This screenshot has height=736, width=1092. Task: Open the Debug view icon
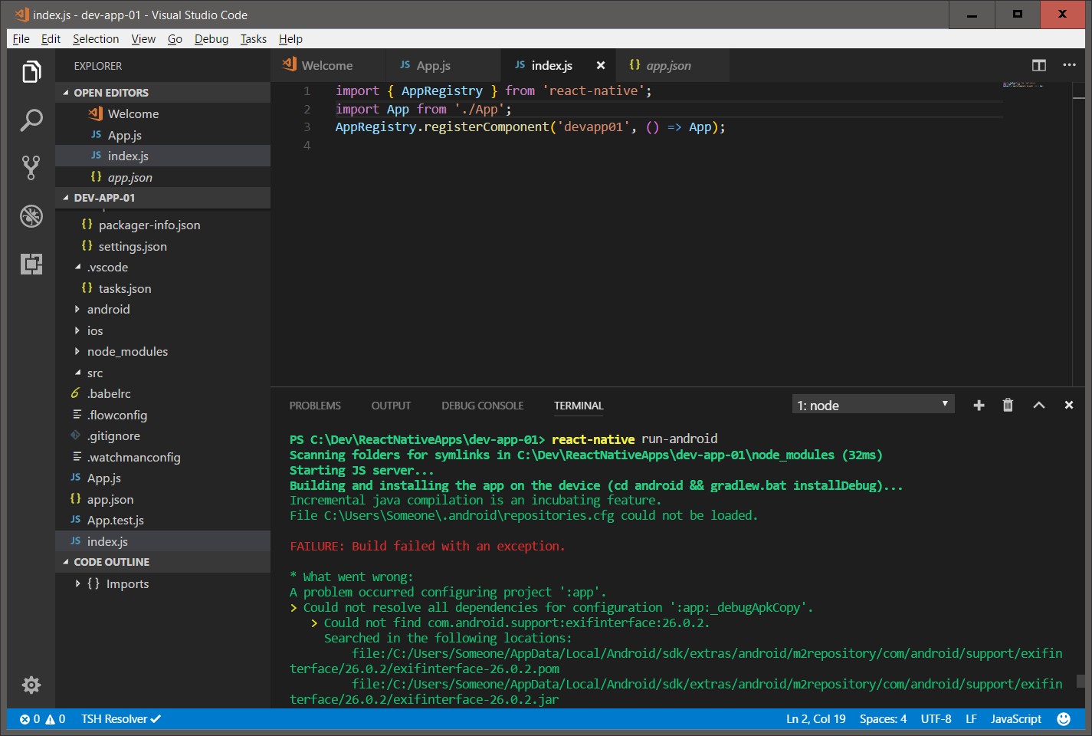(x=31, y=216)
